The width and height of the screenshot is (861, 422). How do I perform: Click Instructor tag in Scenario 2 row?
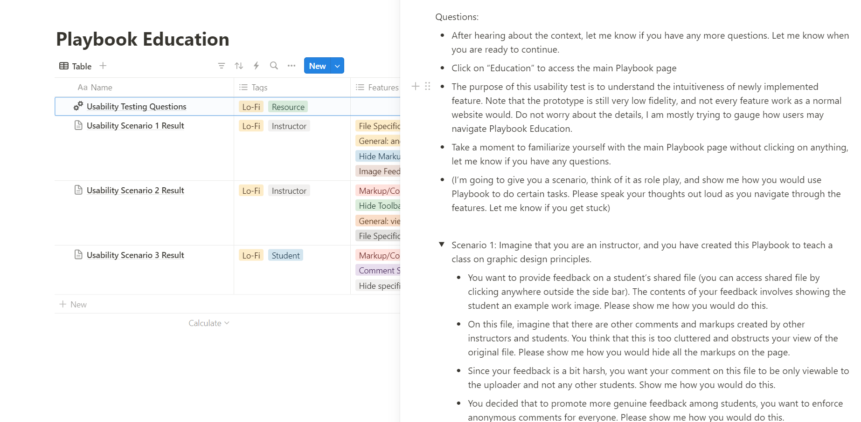[289, 191]
